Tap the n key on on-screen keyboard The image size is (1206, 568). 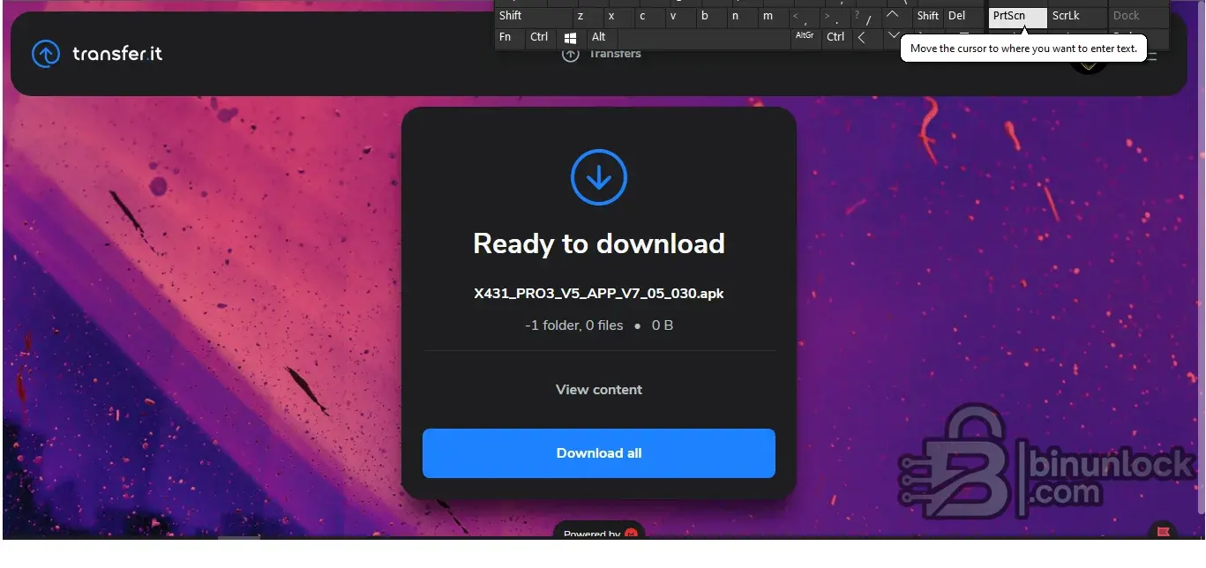(x=741, y=17)
